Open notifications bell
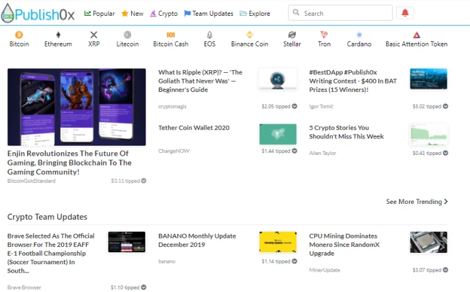 point(405,13)
